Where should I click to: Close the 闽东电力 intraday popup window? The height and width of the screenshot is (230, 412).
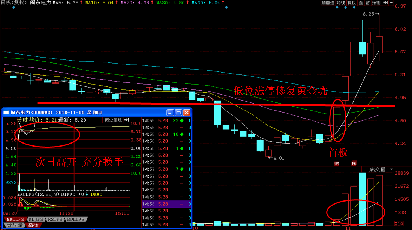pos(187,113)
